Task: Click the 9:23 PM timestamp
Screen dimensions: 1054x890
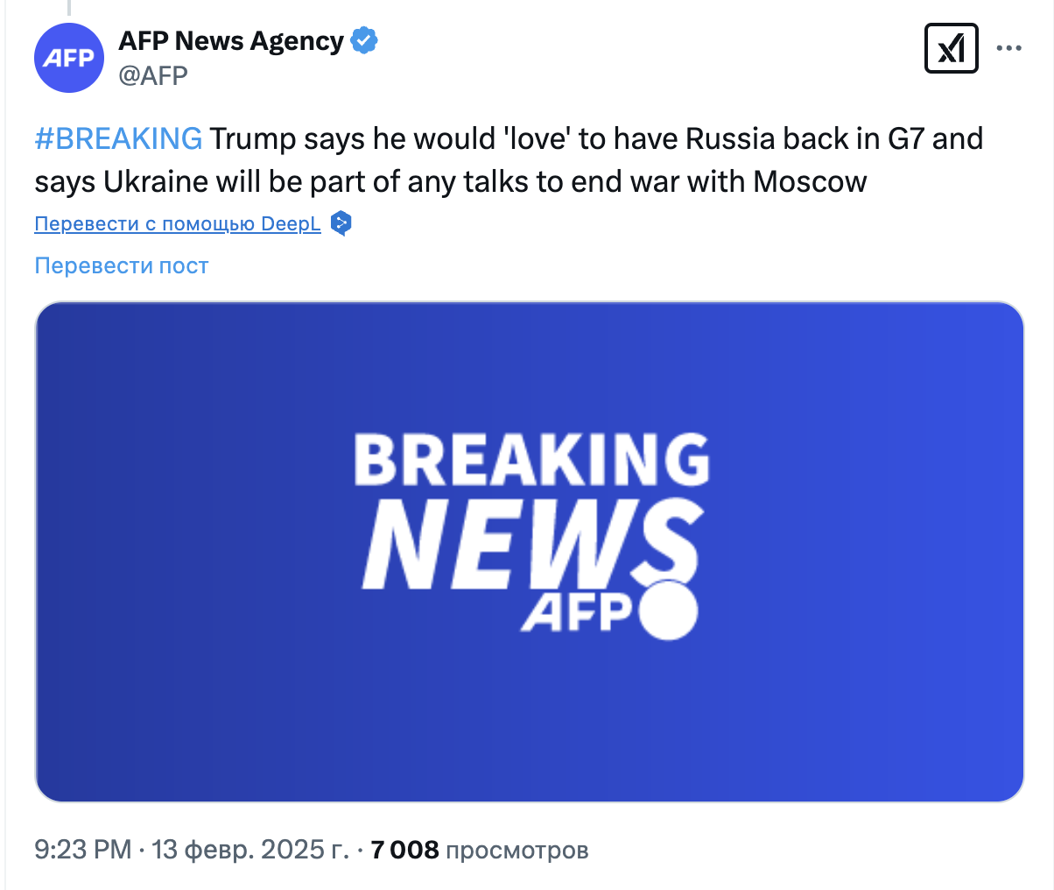Action: [x=82, y=849]
